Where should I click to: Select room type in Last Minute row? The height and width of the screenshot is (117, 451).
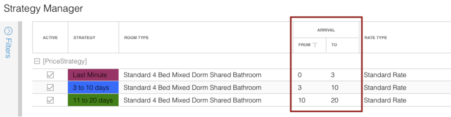(192, 75)
